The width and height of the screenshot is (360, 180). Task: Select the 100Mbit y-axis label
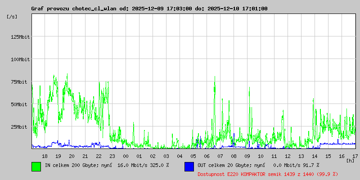[20, 59]
